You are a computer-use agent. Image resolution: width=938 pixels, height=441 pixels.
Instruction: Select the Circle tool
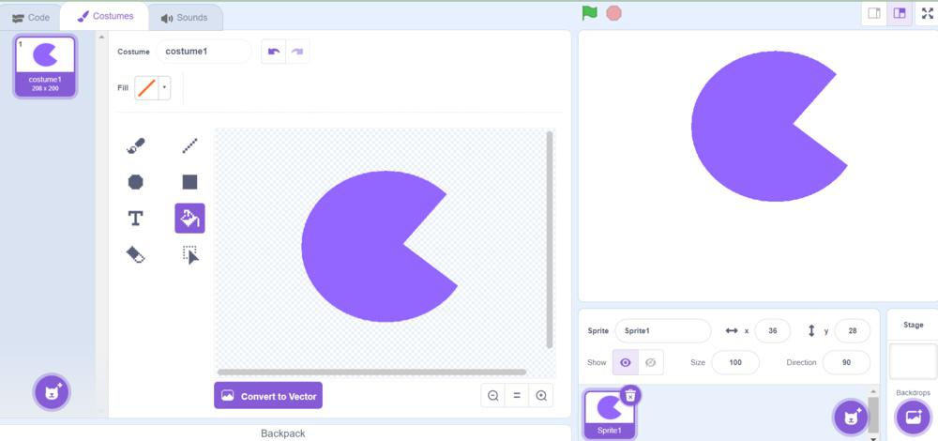pos(136,182)
